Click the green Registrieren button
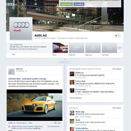Image resolution: width=131 pixels, height=131 pixels. [67, 4]
